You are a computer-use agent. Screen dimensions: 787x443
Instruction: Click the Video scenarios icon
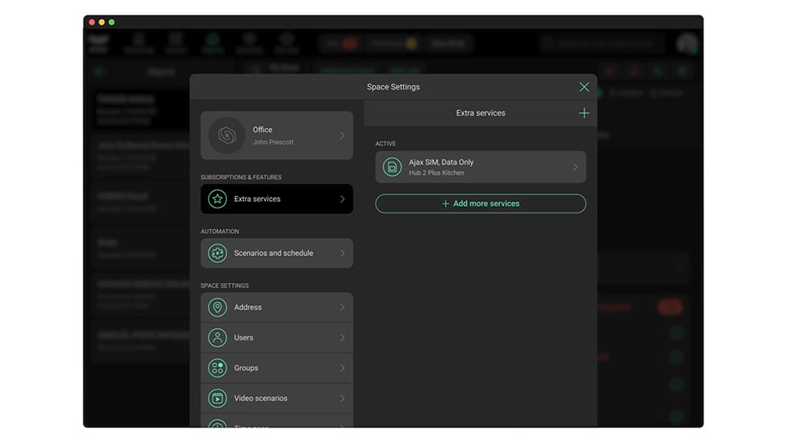point(217,399)
